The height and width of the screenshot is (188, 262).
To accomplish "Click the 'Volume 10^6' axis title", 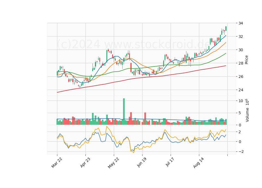I will coord(247,110).
